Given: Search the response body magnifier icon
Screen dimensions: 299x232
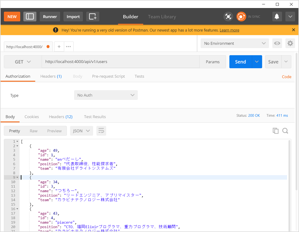Looking at the screenshot, I should point(285,131).
